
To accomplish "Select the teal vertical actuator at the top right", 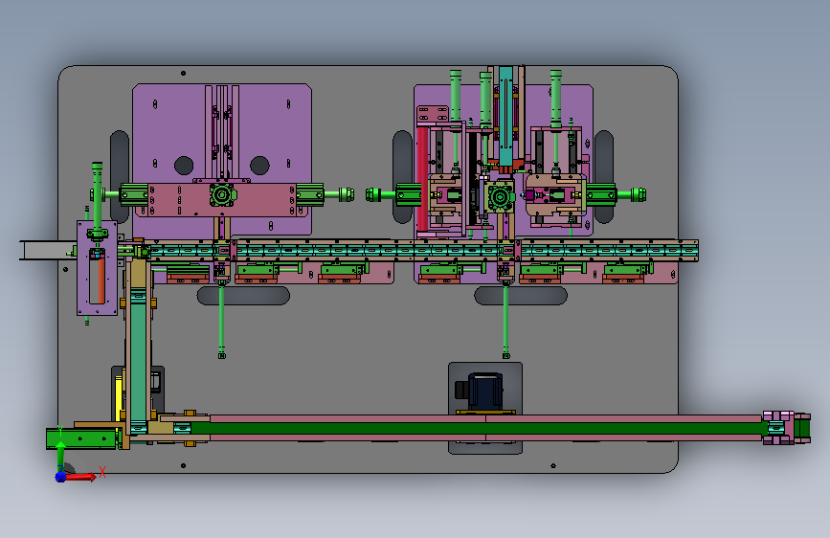I will point(505,116).
